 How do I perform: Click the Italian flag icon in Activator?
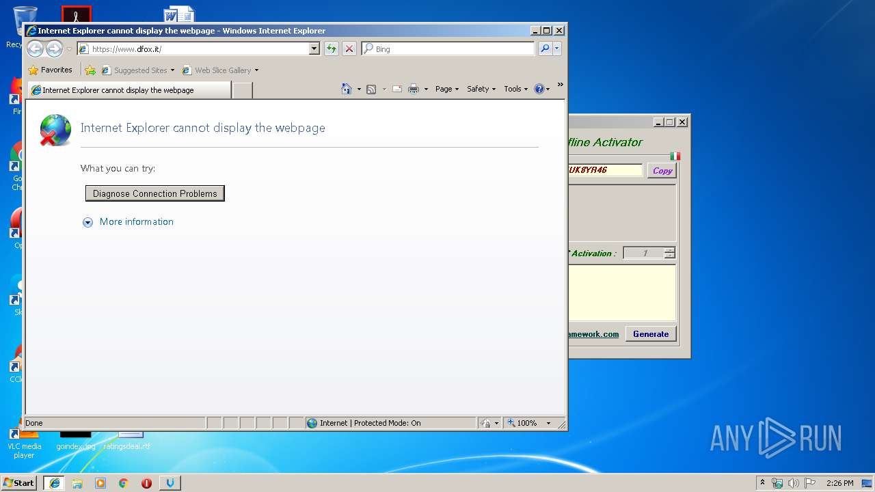(675, 156)
